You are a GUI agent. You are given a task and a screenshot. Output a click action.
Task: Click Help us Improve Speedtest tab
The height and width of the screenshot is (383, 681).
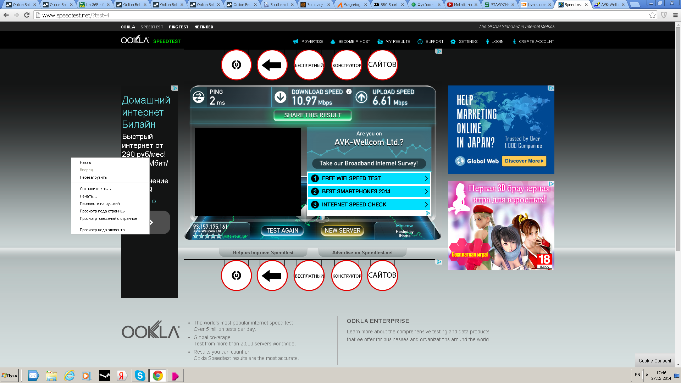click(x=263, y=252)
